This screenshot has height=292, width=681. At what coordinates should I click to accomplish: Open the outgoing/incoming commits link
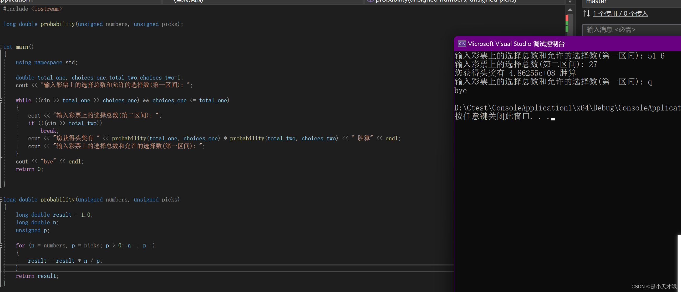[x=620, y=13]
